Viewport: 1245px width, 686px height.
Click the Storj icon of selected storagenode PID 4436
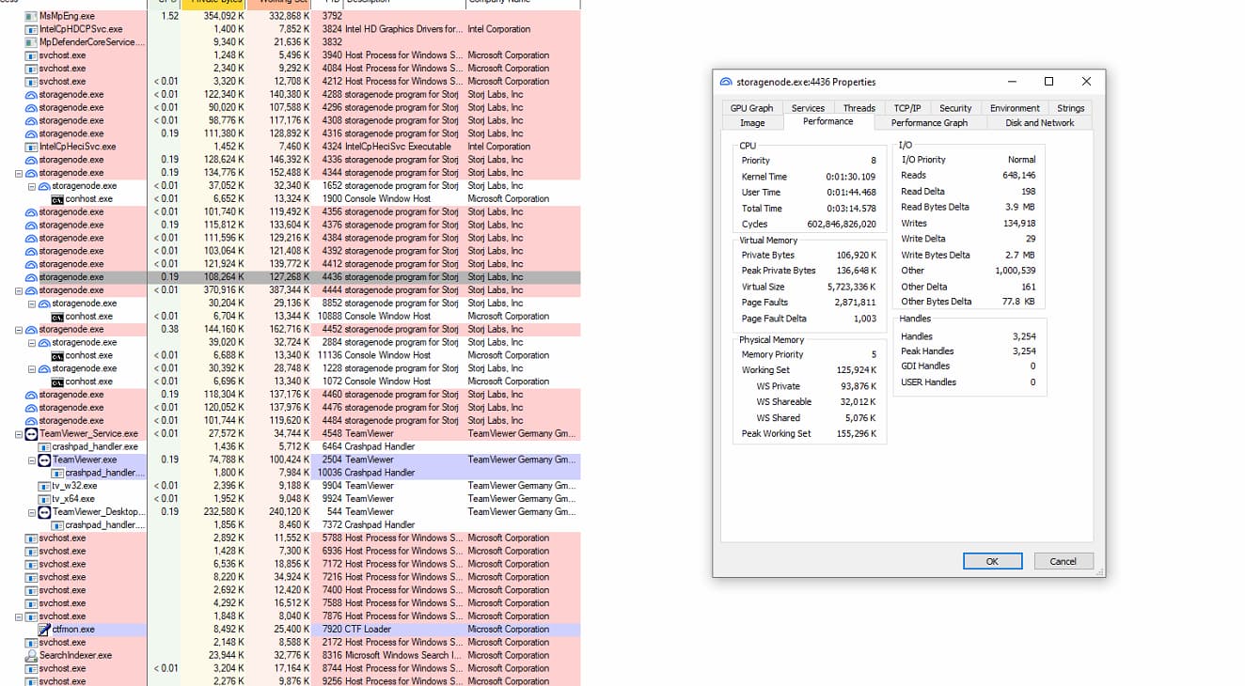click(x=31, y=277)
